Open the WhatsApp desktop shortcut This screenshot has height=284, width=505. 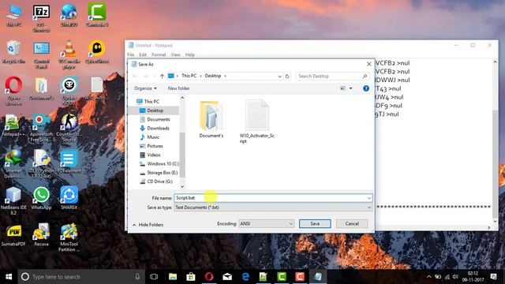(41, 198)
